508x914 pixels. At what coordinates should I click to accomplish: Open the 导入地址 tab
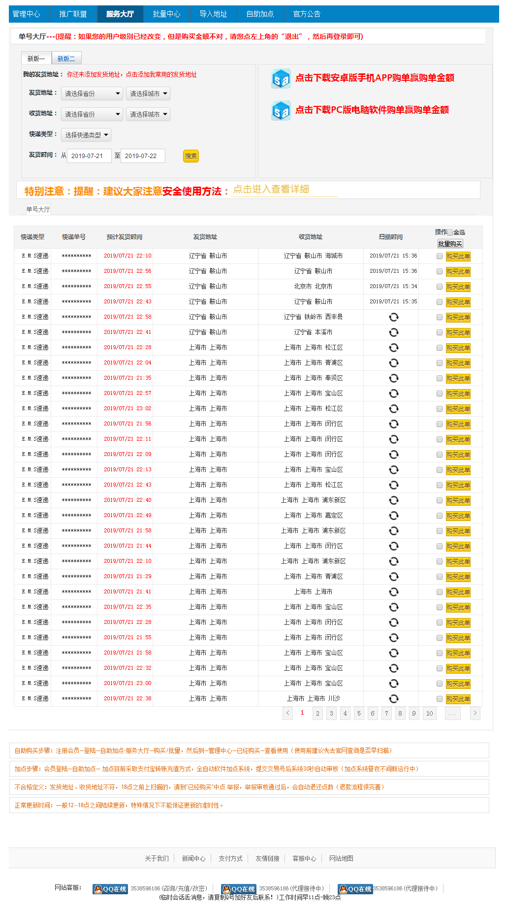coord(213,14)
